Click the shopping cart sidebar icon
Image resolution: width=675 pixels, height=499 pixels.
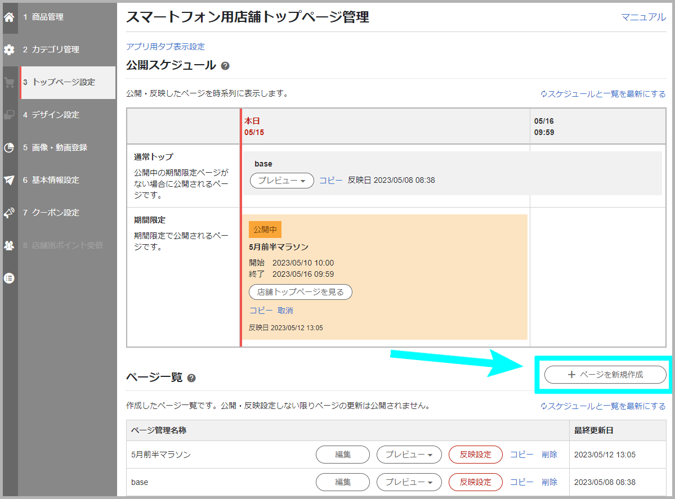(9, 82)
